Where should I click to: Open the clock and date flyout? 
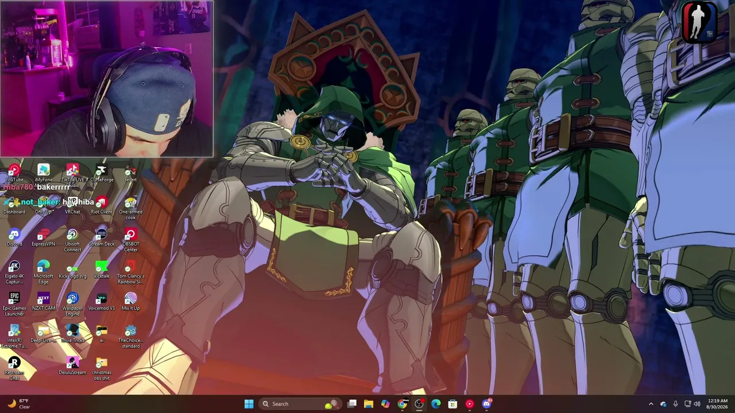tap(718, 404)
